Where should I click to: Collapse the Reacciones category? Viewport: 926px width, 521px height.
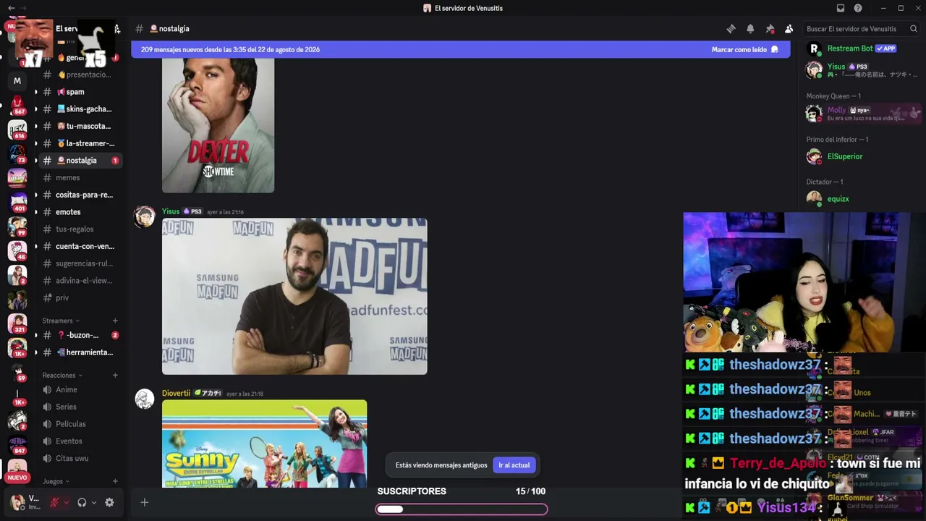pyautogui.click(x=62, y=376)
